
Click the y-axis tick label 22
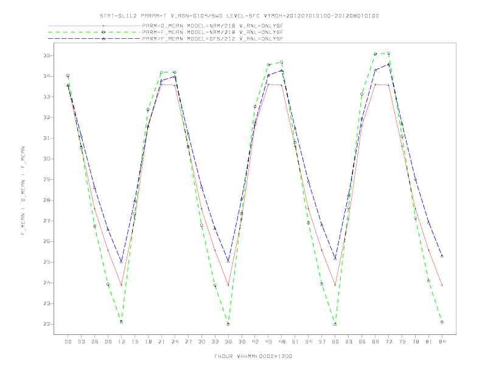point(46,324)
